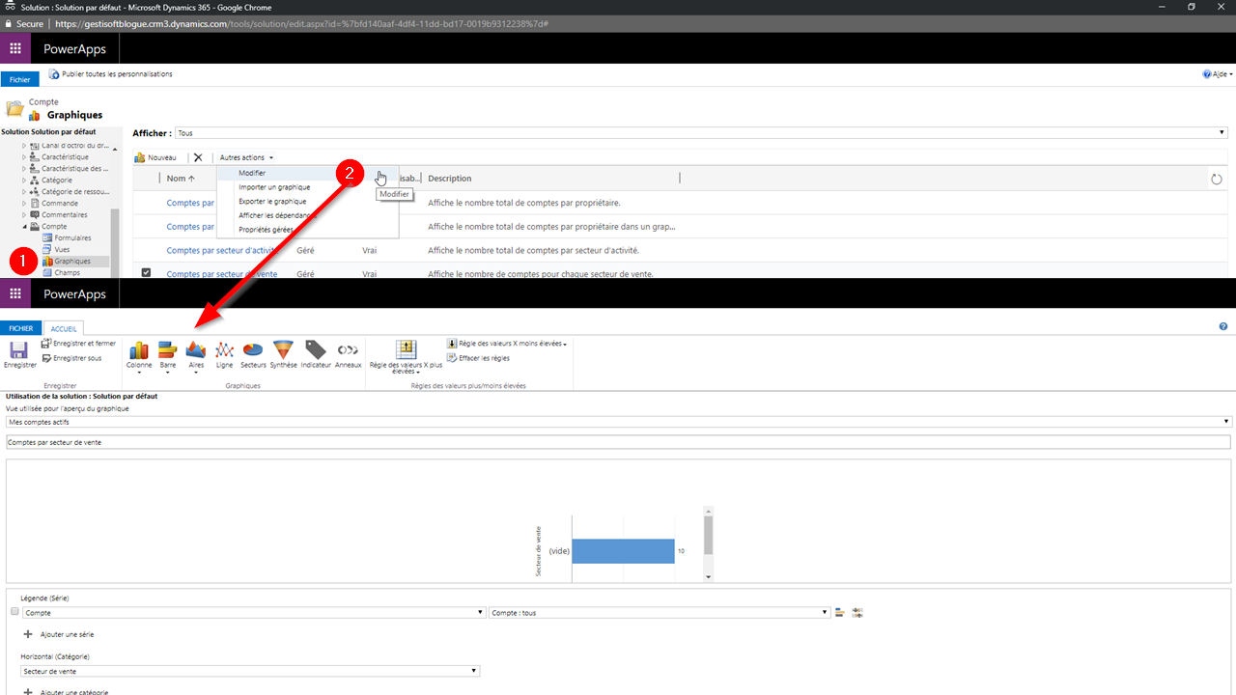
Task: Open the Aires chart type dropdown arrow
Action: (x=196, y=373)
